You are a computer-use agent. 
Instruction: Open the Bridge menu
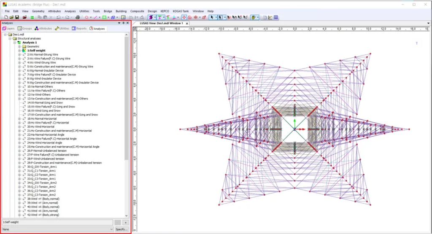[x=107, y=11]
